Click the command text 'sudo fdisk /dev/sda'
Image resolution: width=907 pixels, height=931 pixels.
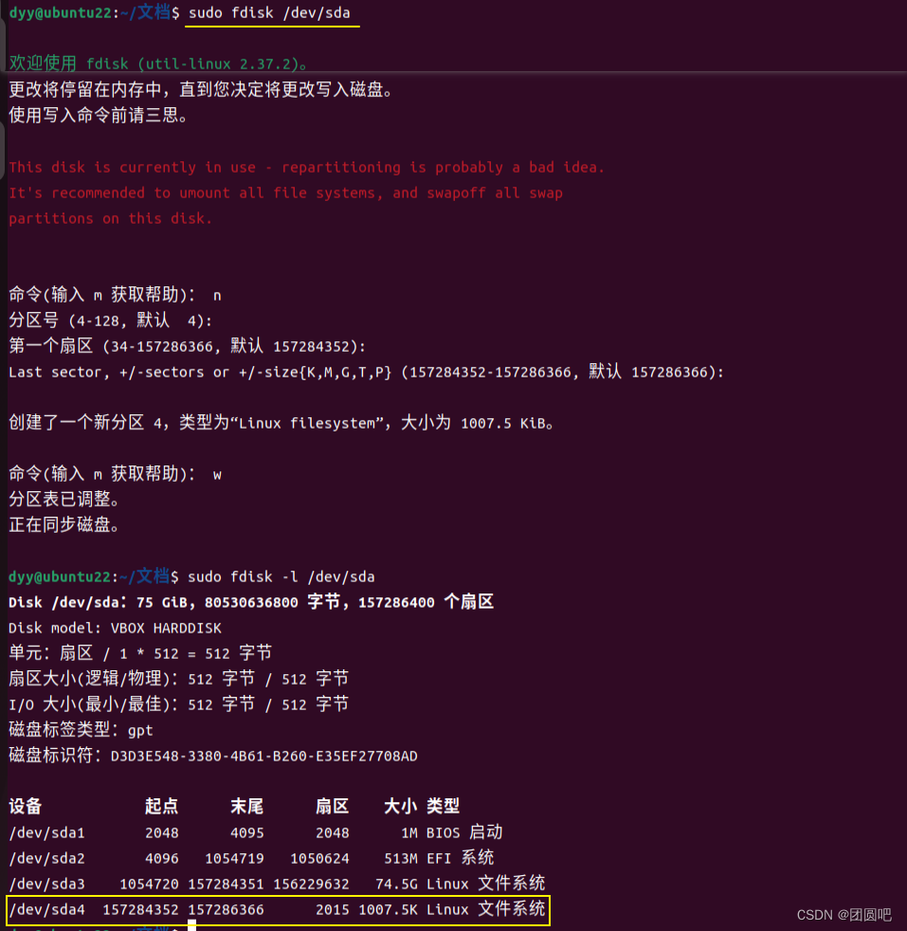pos(269,13)
